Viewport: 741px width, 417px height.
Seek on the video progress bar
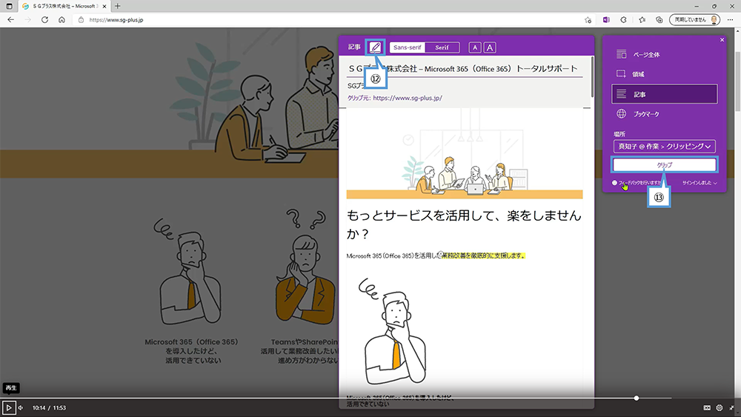(x=336, y=398)
